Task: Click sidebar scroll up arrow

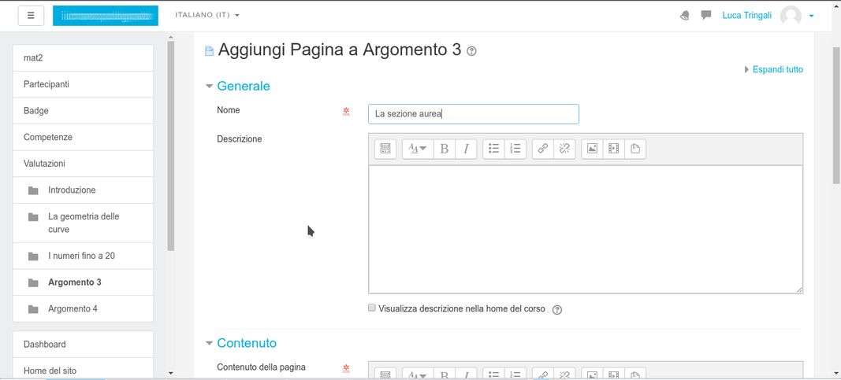Action: click(x=170, y=37)
